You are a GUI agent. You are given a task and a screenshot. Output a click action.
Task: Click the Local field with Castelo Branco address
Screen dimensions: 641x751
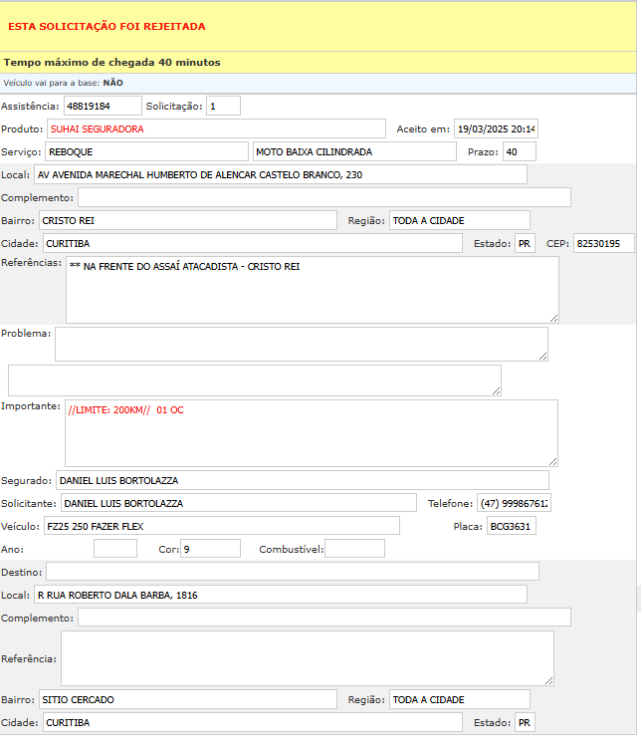click(x=281, y=175)
